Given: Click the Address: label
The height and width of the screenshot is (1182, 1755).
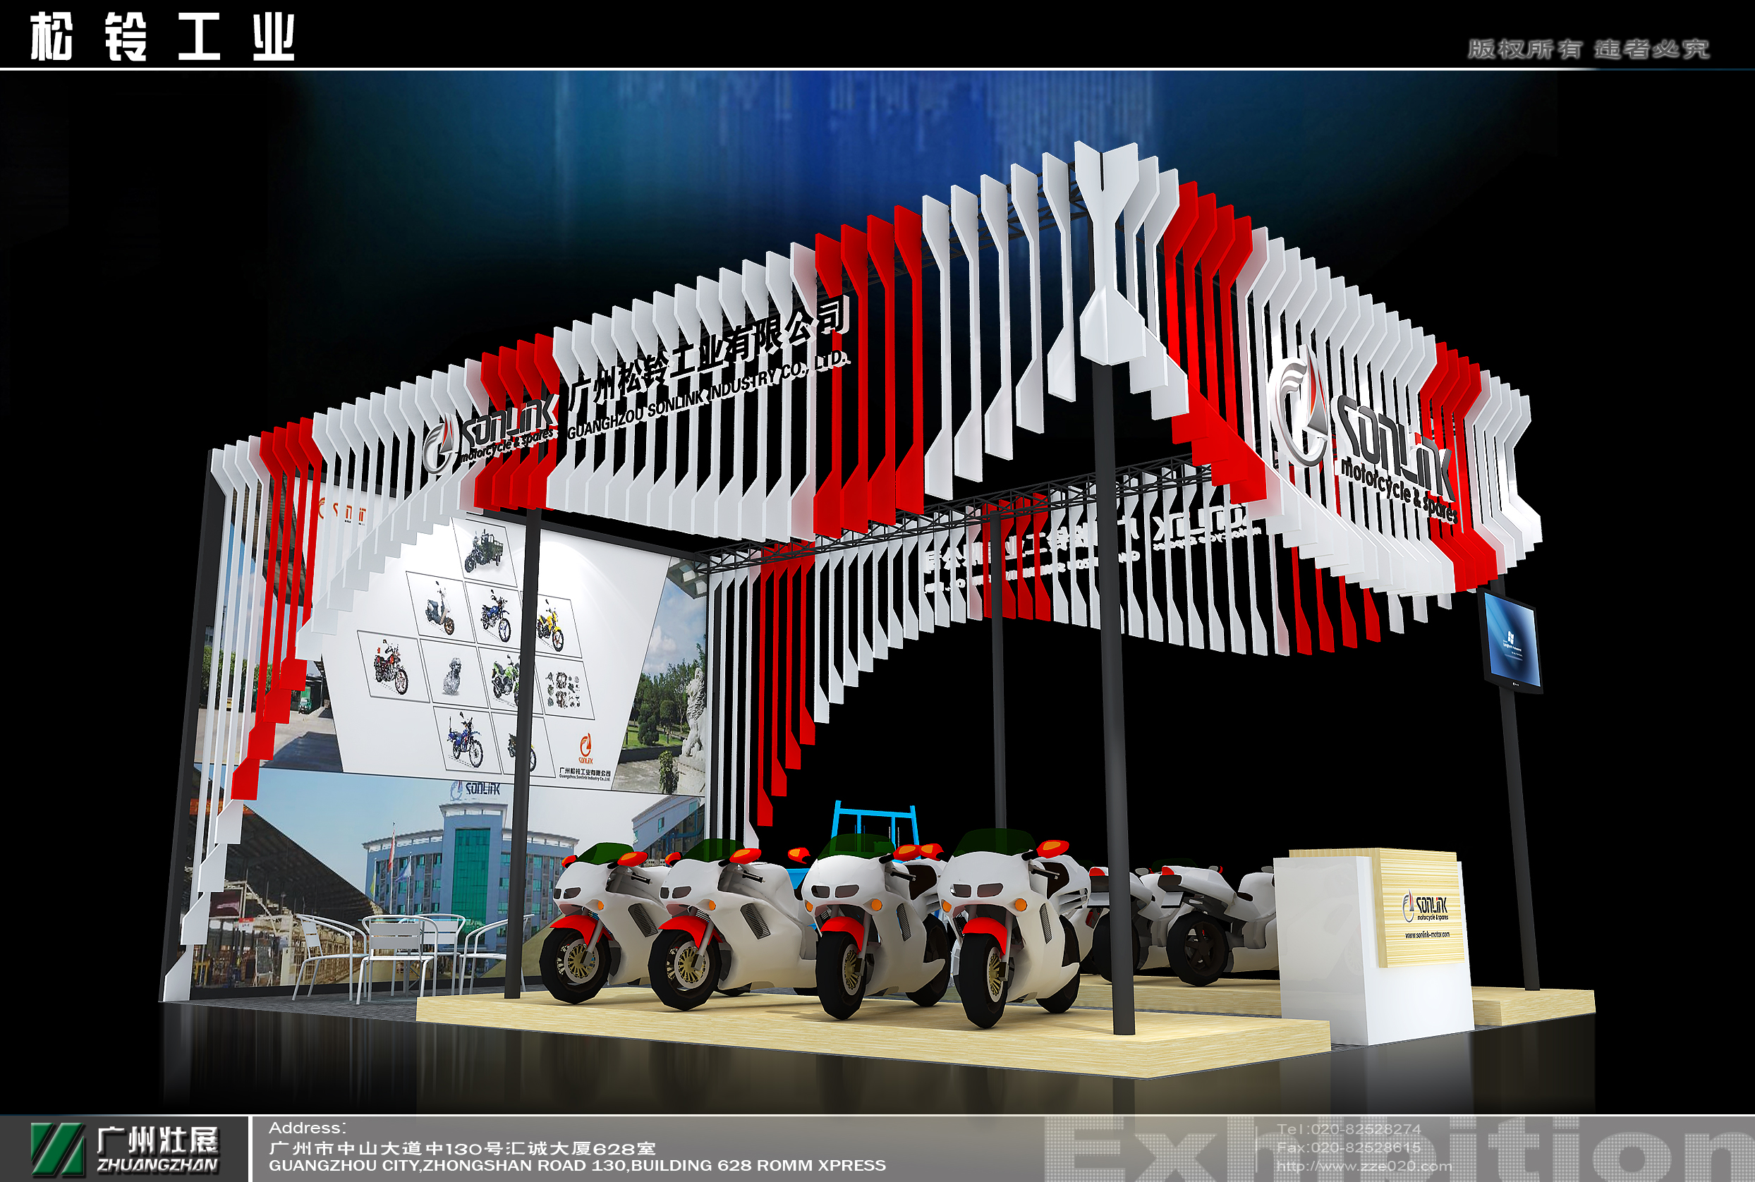Looking at the screenshot, I should 308,1128.
